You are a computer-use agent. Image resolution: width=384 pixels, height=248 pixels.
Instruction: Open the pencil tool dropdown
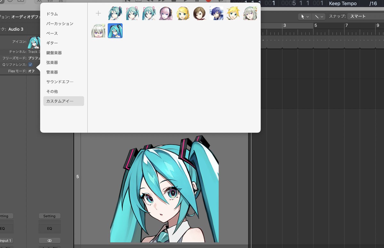[318, 17]
